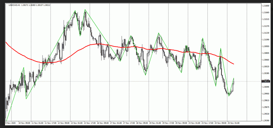Click the last green ZigZag endpoint

click(234, 78)
